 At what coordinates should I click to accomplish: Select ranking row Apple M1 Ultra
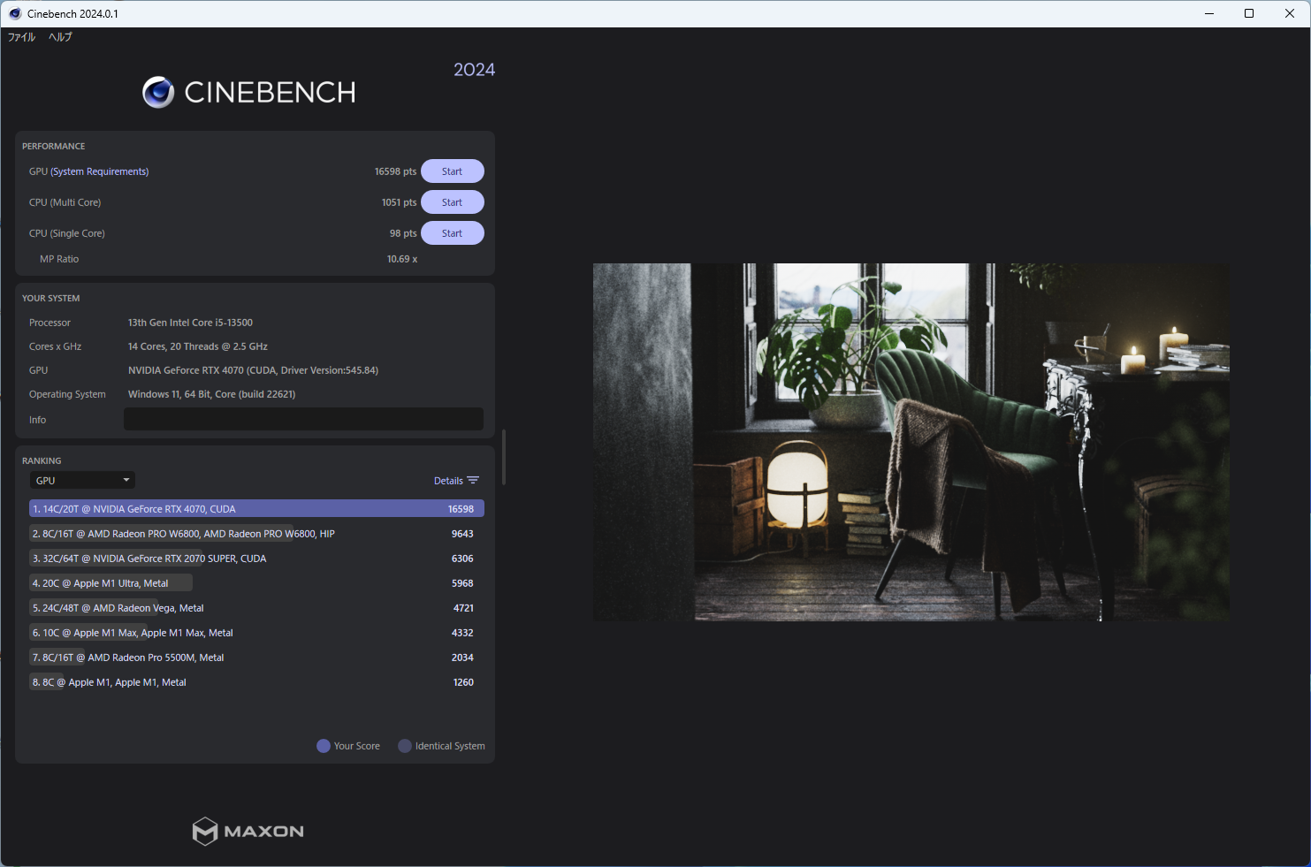pyautogui.click(x=256, y=583)
